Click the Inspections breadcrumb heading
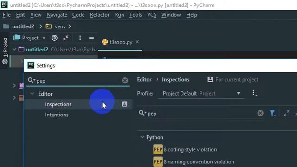The width and height of the screenshot is (297, 167). point(175,79)
